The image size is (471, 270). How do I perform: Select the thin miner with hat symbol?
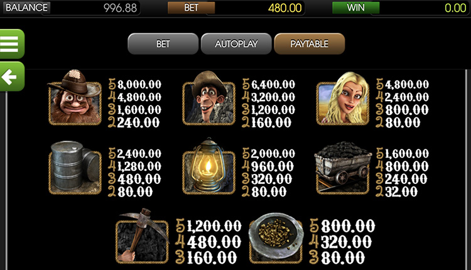[208, 99]
